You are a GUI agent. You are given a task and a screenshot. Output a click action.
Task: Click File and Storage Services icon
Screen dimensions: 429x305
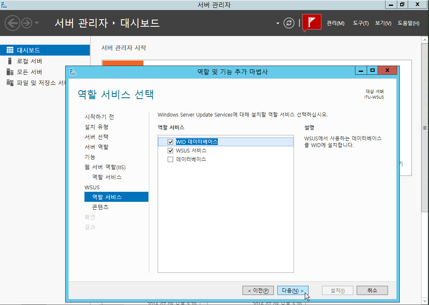(x=10, y=83)
